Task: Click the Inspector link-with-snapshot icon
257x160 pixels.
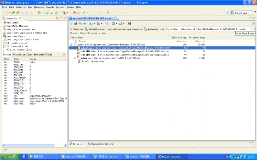Action: pyautogui.click(x=57, y=18)
